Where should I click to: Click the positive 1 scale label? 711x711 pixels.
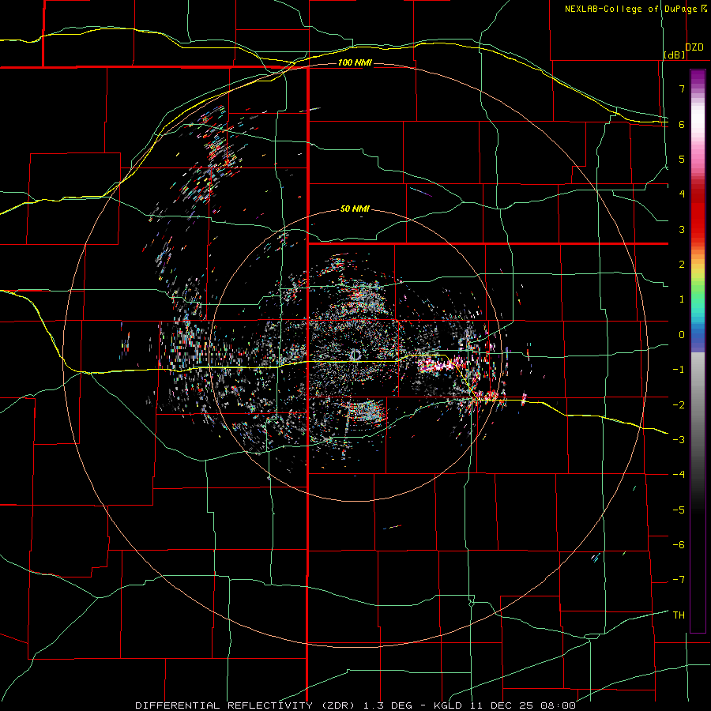coord(682,299)
